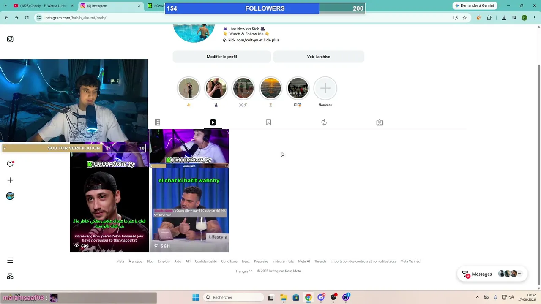Open the sunset story highlight
541x304 pixels.
pos(270,88)
